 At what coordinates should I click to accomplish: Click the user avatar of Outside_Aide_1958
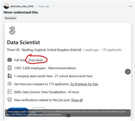(x=6, y=6)
